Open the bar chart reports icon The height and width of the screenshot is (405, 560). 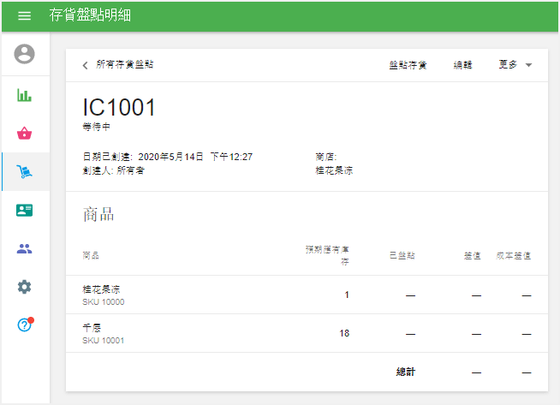click(x=25, y=95)
